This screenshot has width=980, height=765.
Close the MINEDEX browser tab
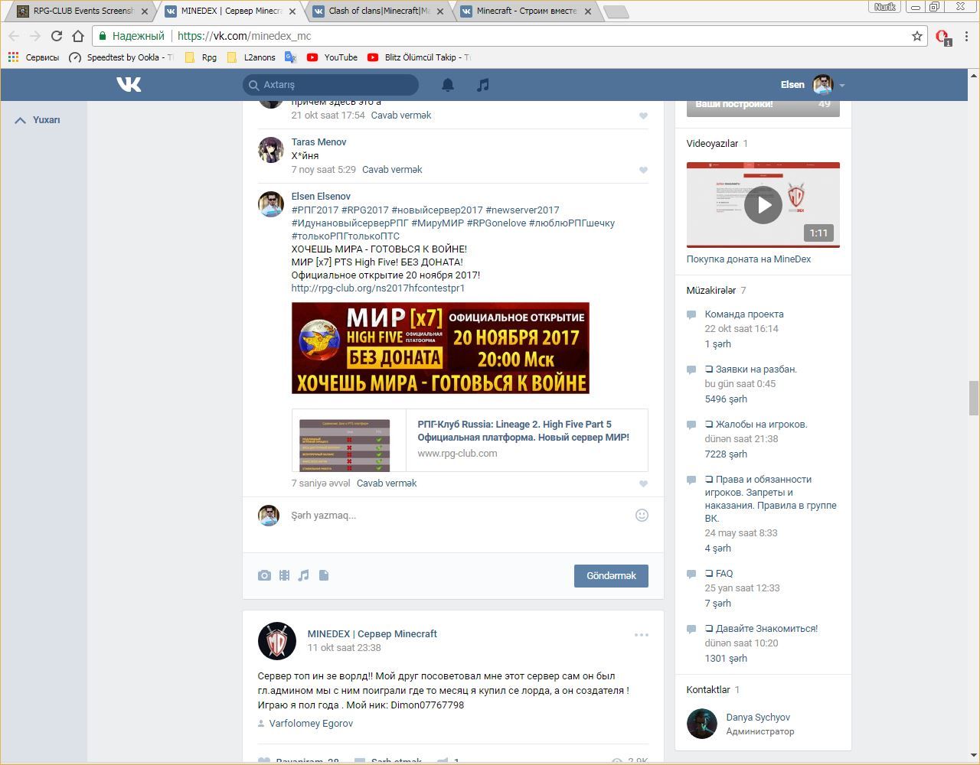(292, 11)
